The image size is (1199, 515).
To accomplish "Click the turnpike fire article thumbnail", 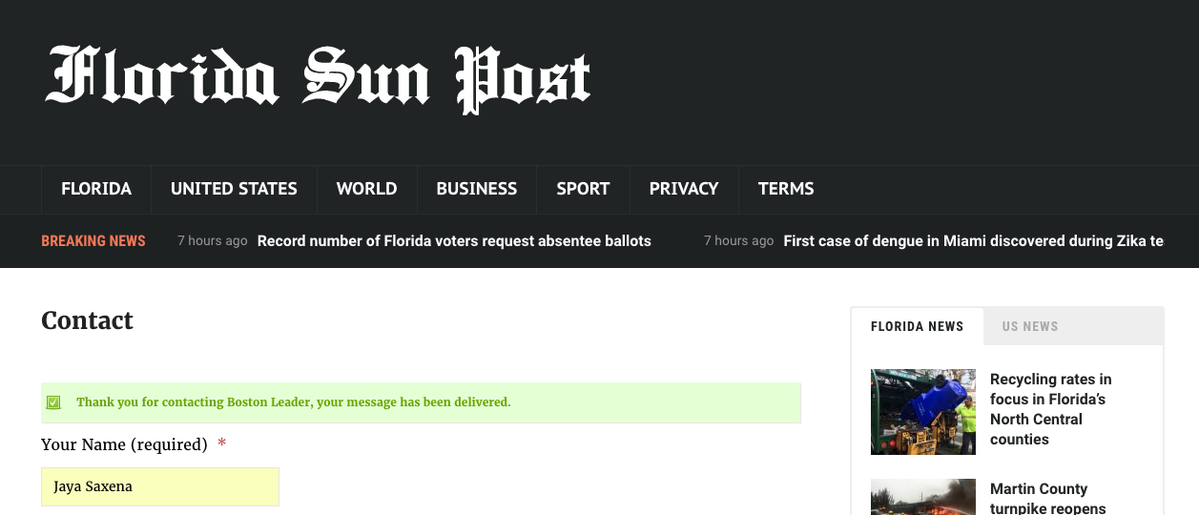I will 922,497.
